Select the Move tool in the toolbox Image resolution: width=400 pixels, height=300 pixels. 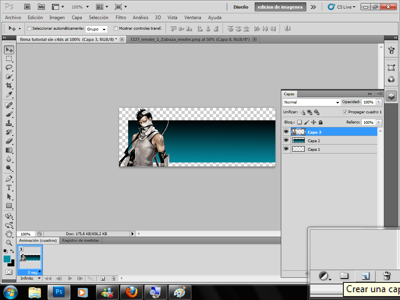(9, 50)
